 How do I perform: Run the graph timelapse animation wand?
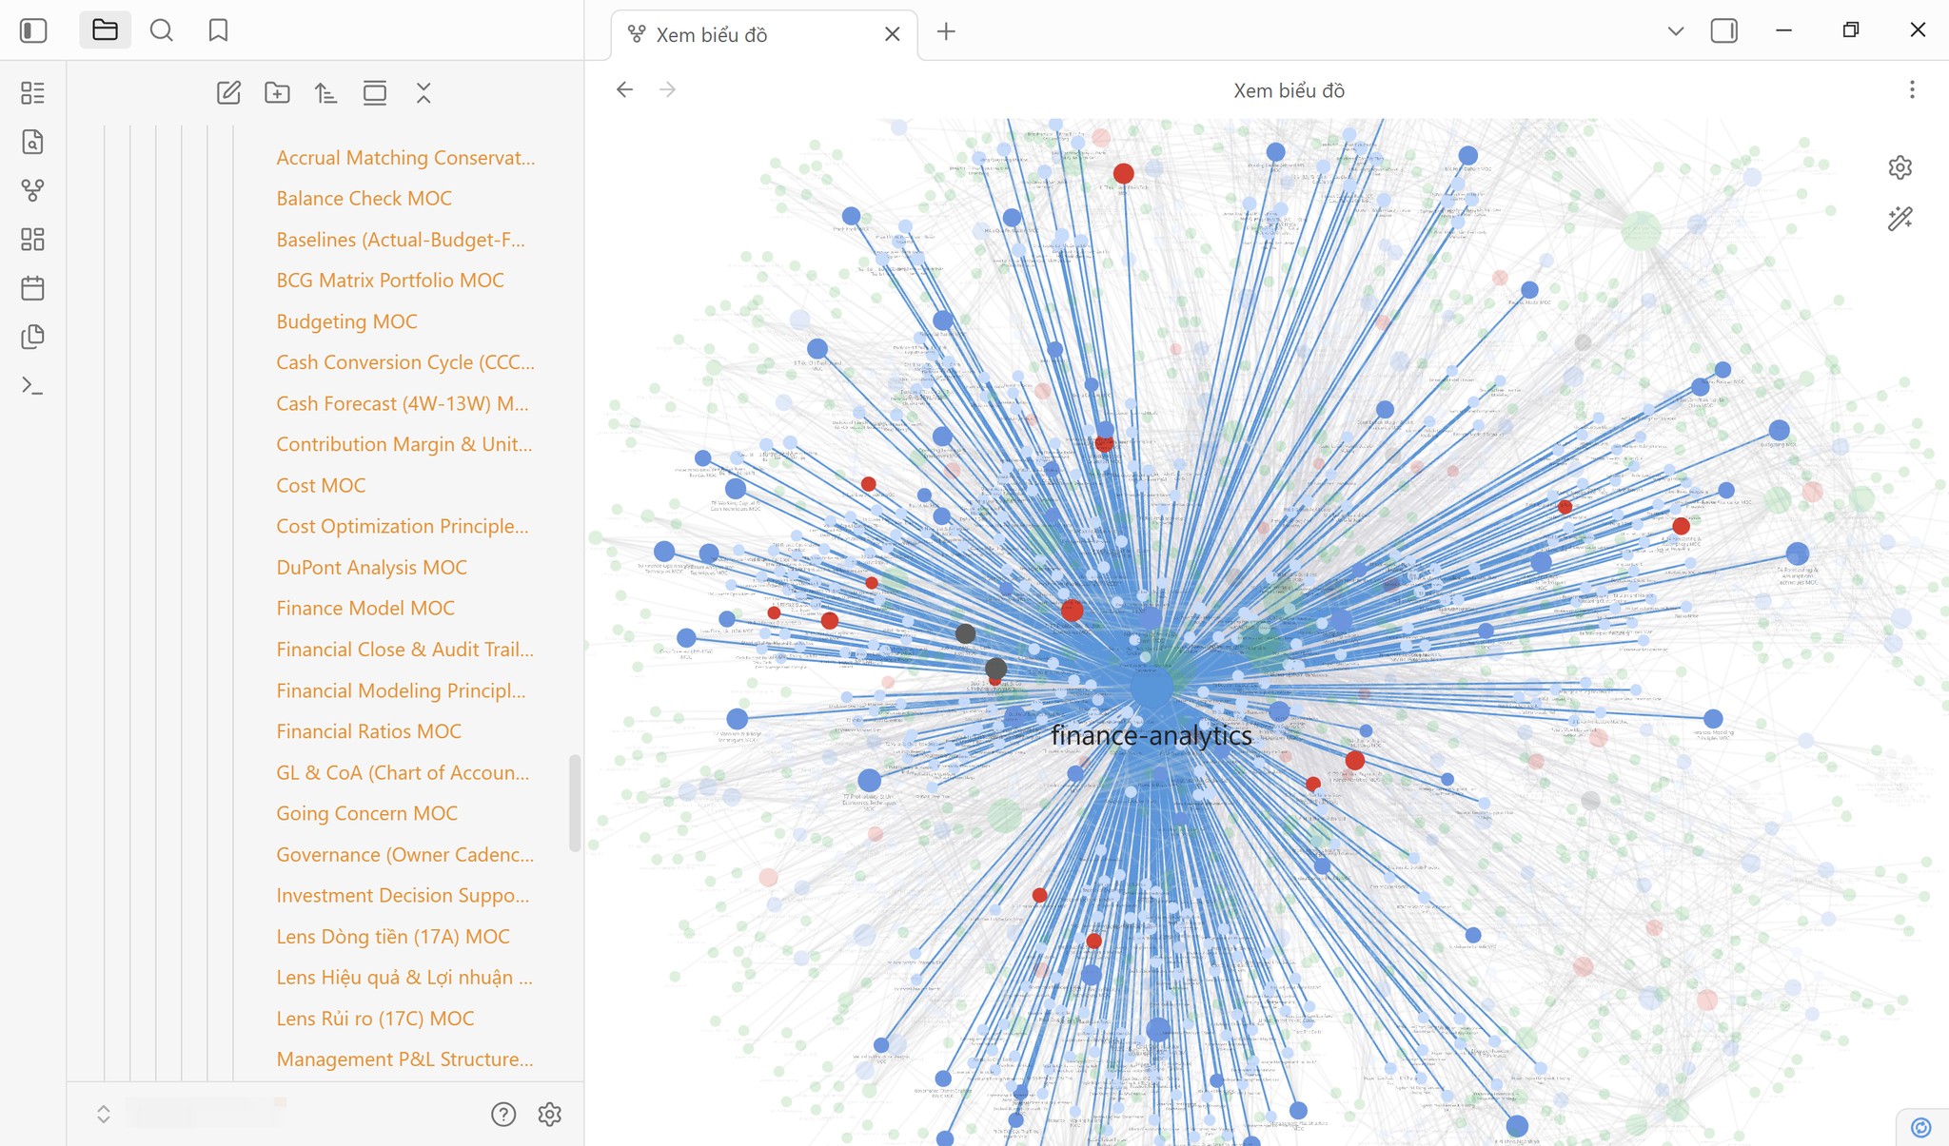click(1900, 219)
